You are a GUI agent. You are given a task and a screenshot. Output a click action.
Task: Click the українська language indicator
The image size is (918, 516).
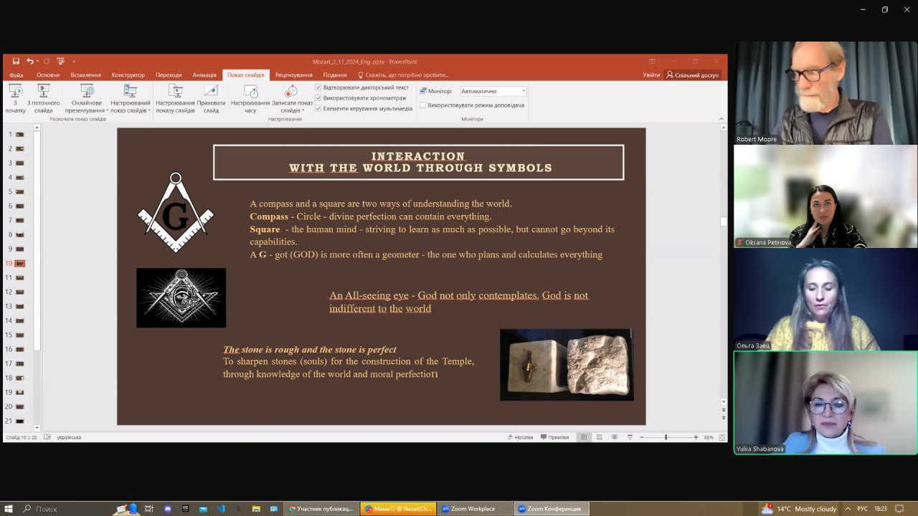tap(68, 437)
